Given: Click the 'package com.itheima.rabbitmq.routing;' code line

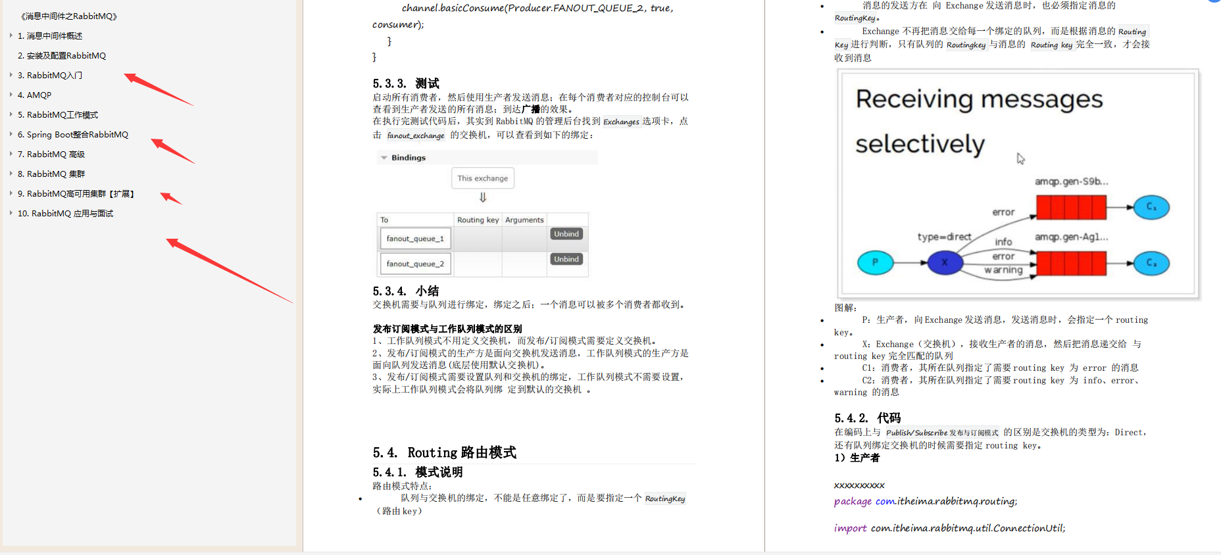Looking at the screenshot, I should pos(926,501).
